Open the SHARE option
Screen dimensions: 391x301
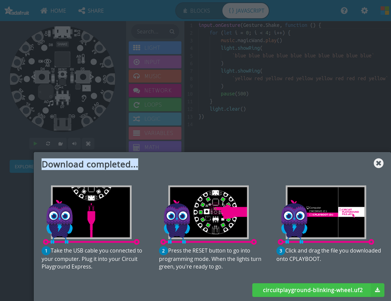(x=91, y=11)
